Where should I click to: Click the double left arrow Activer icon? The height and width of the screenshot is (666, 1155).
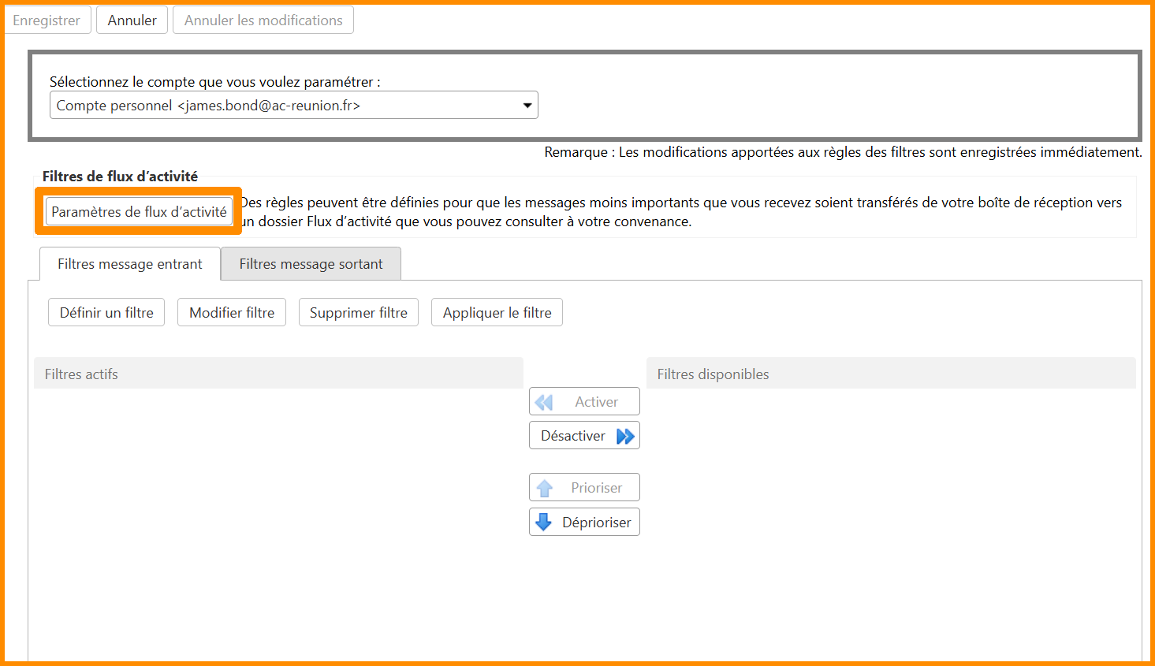point(544,402)
